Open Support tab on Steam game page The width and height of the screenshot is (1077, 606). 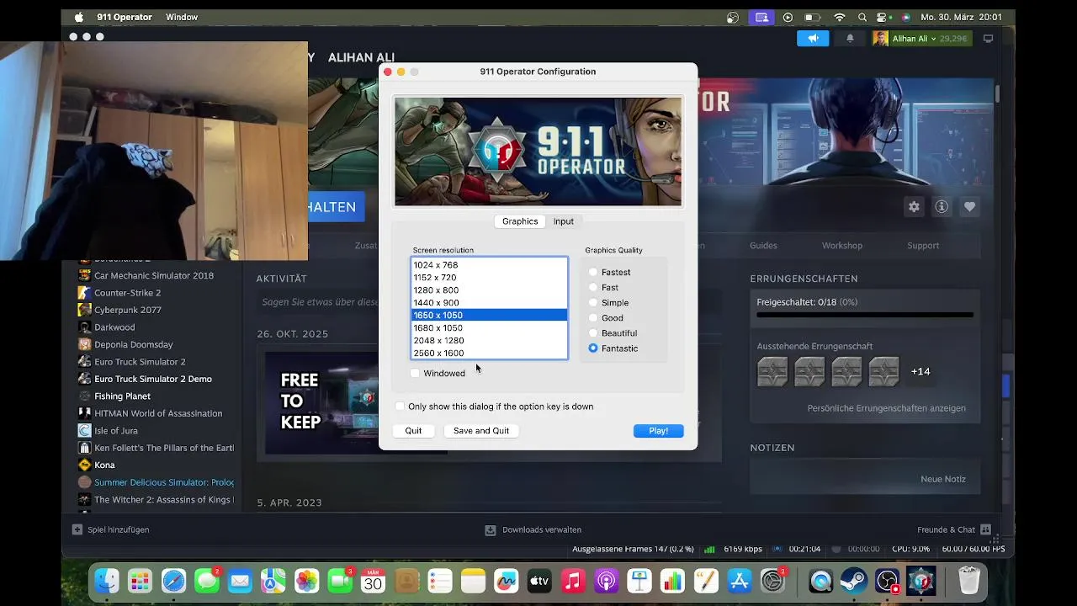click(923, 246)
